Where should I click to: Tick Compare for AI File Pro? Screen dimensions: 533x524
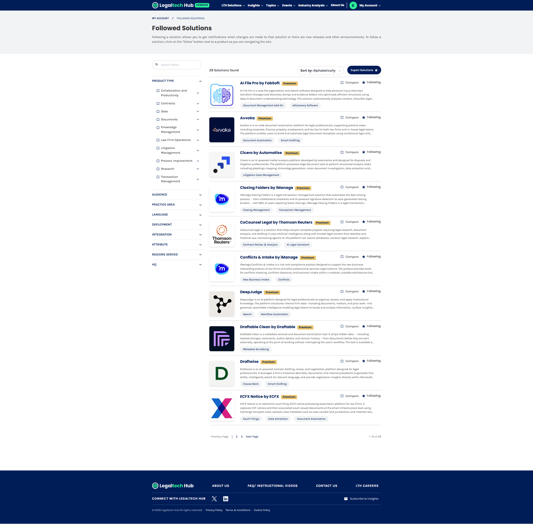click(342, 83)
